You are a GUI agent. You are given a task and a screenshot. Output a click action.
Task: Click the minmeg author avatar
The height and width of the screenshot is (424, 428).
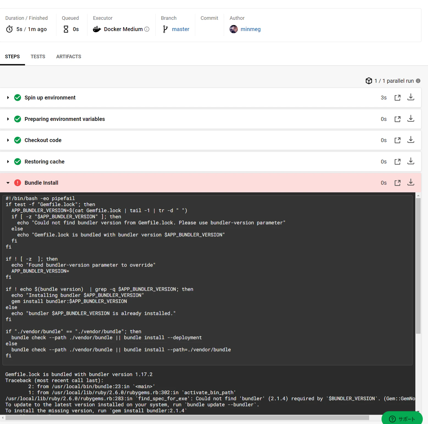point(234,29)
